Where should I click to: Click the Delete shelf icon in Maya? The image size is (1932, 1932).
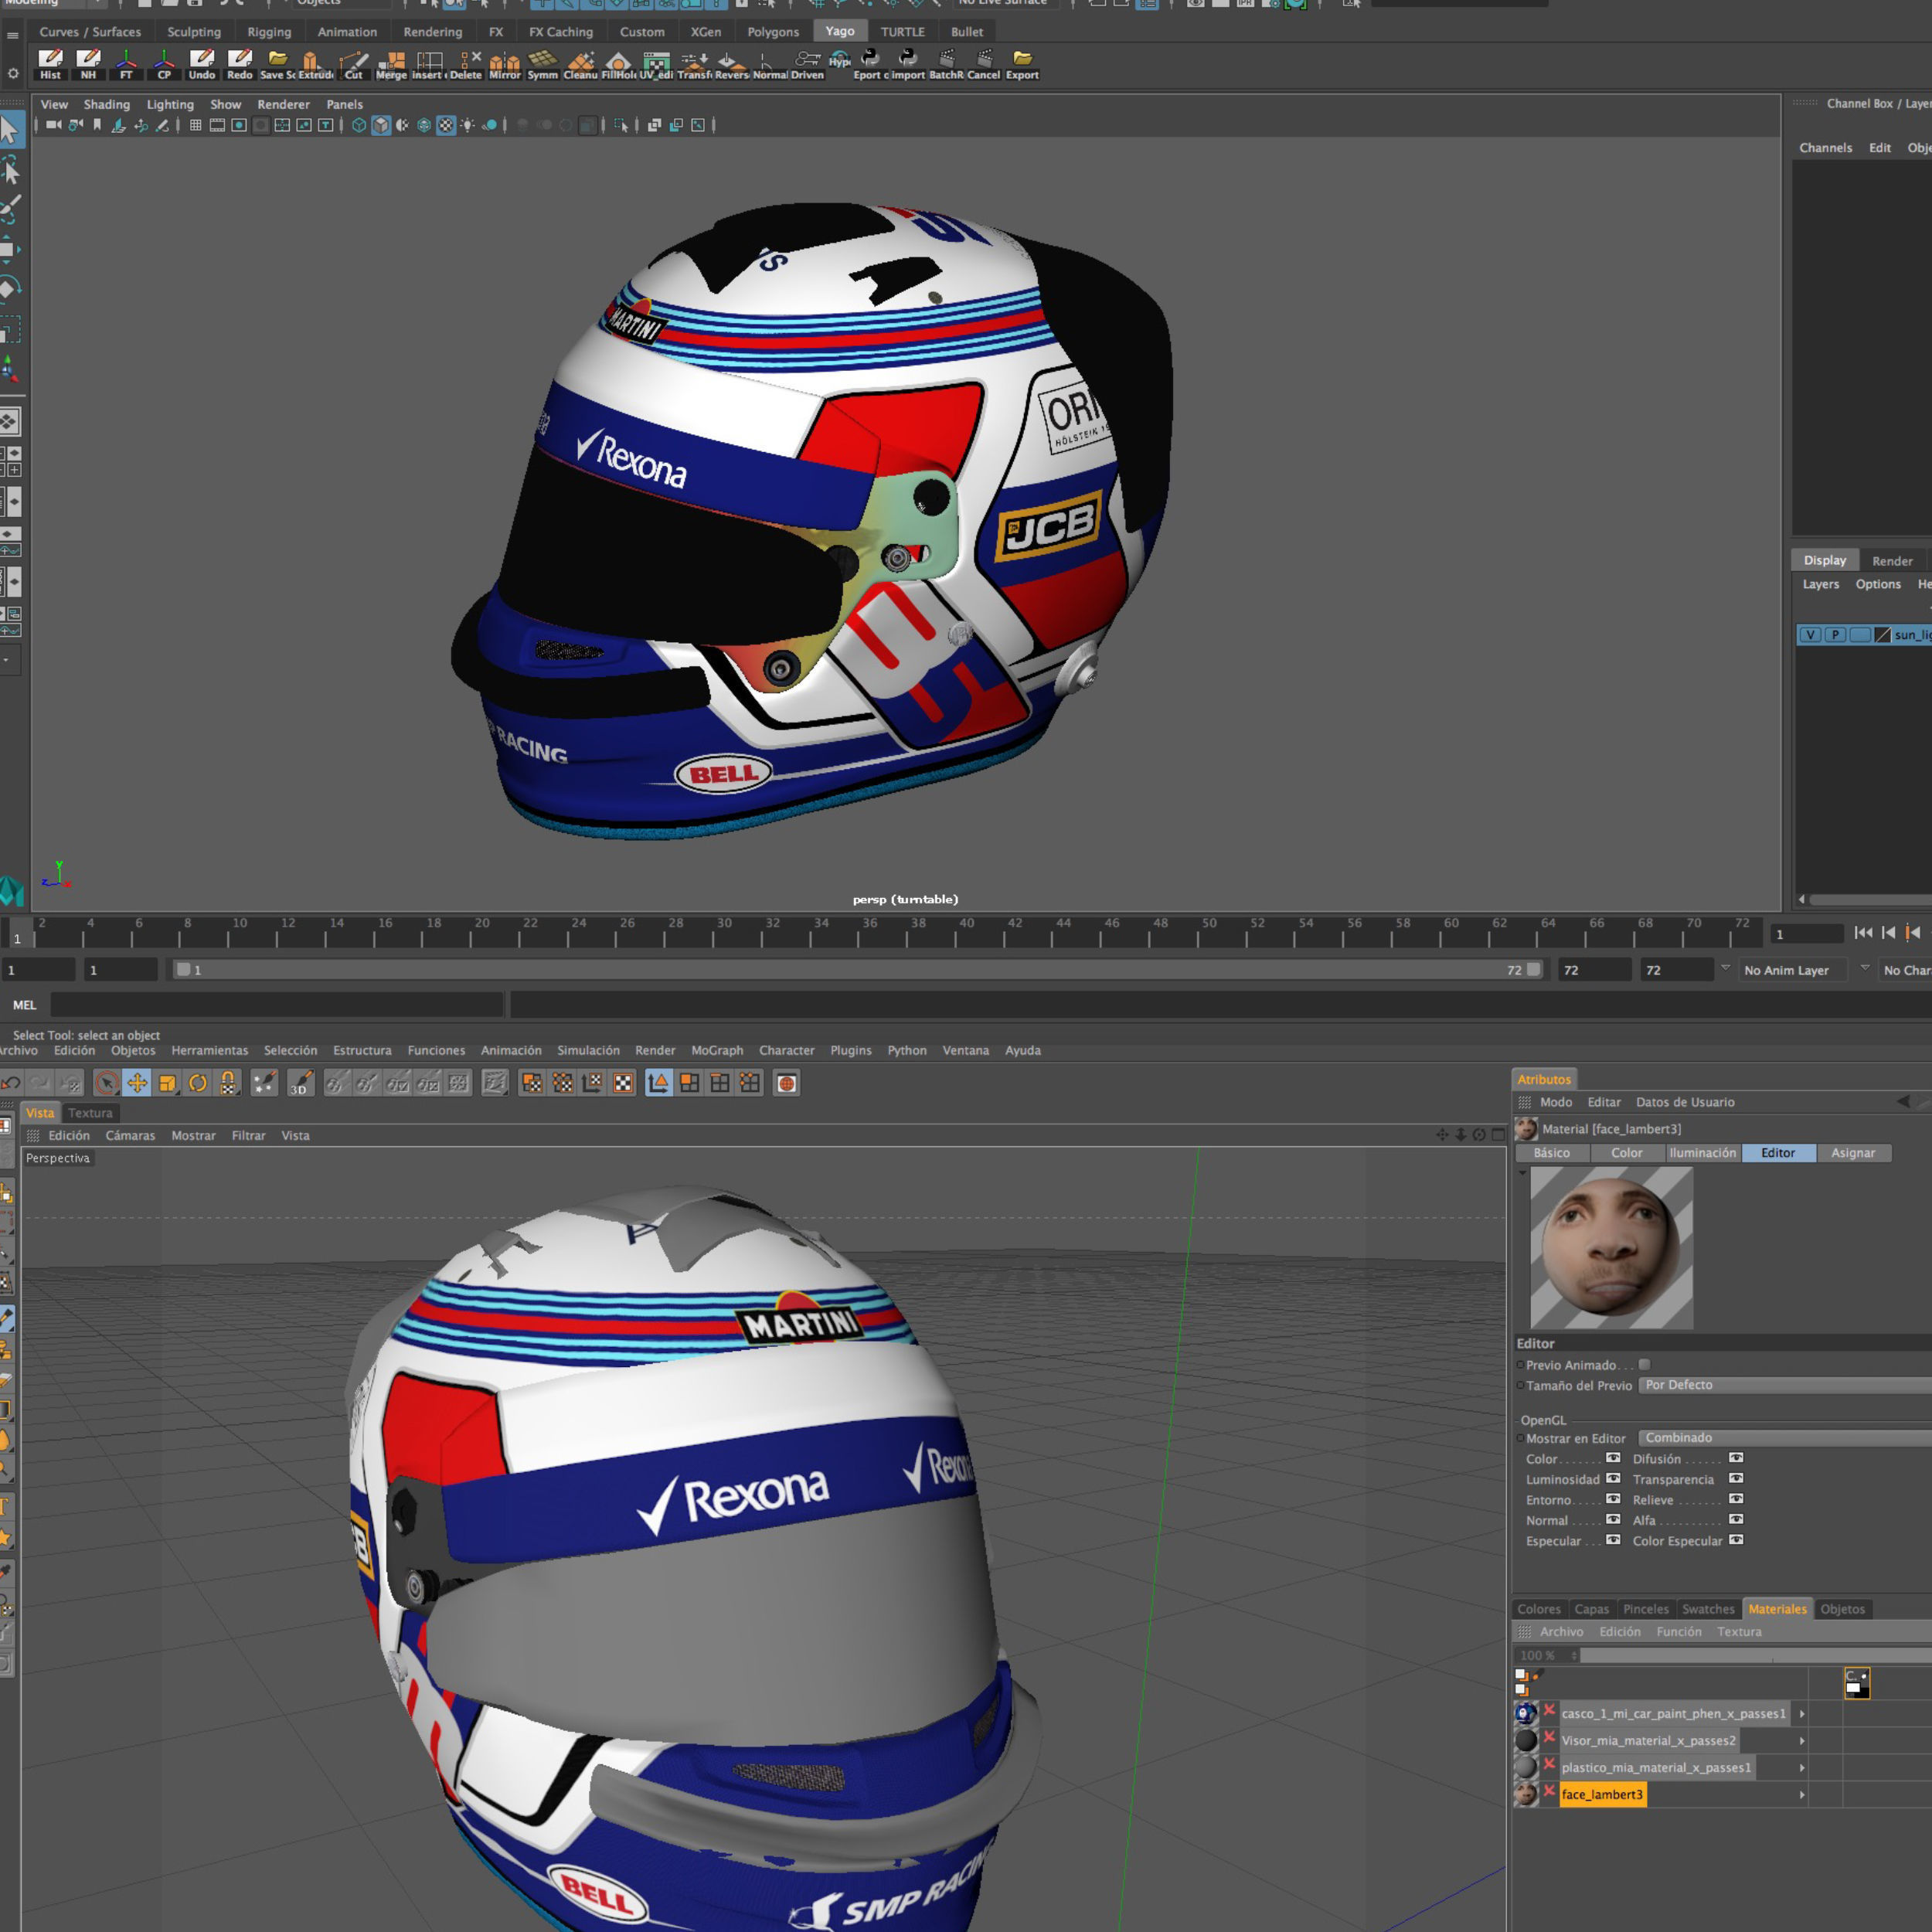pos(466,64)
